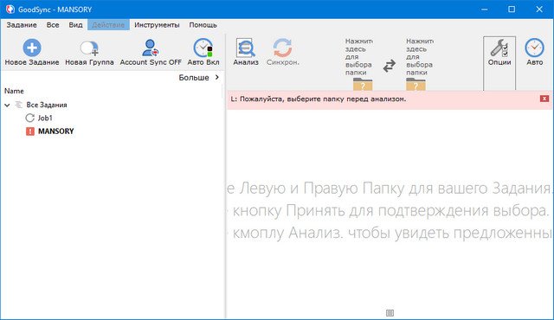Add a new group with Новая Группа
This screenshot has width=554, height=320.
tap(89, 52)
